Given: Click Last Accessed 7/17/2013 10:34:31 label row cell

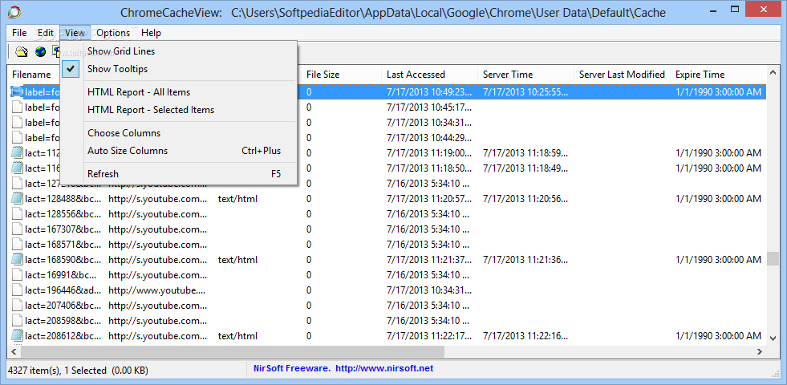Looking at the screenshot, I should (429, 123).
